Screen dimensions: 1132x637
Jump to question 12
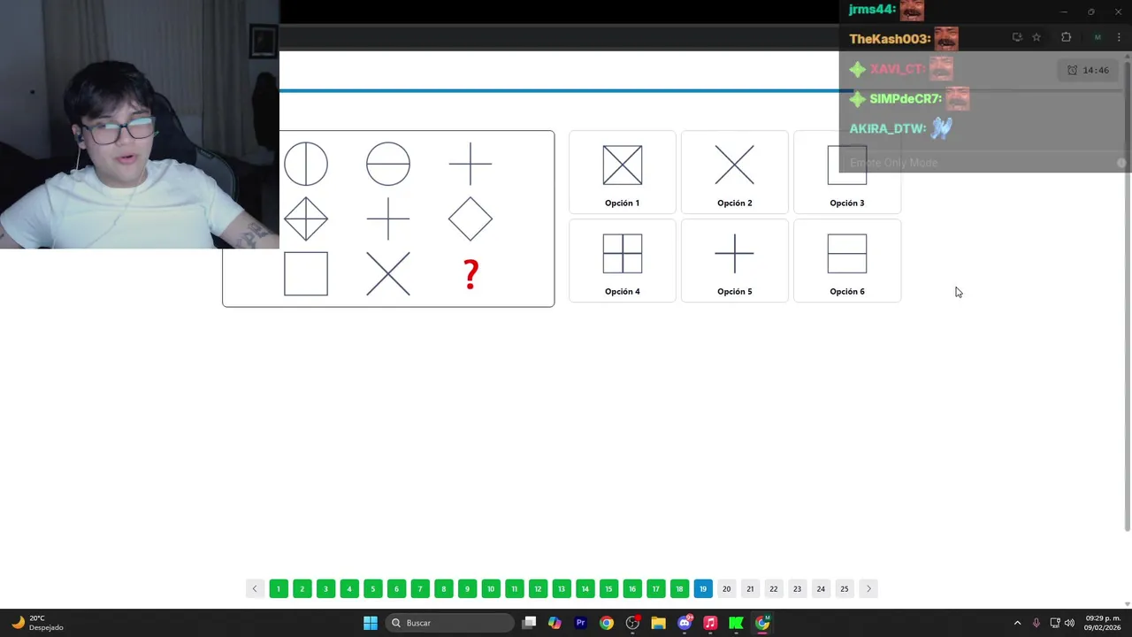pos(538,588)
